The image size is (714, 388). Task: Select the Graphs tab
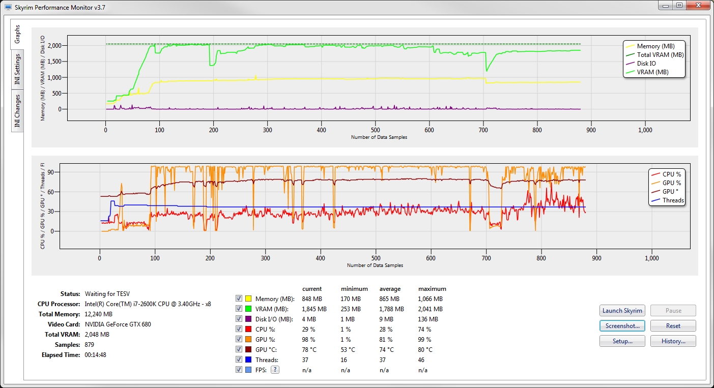pyautogui.click(x=17, y=34)
